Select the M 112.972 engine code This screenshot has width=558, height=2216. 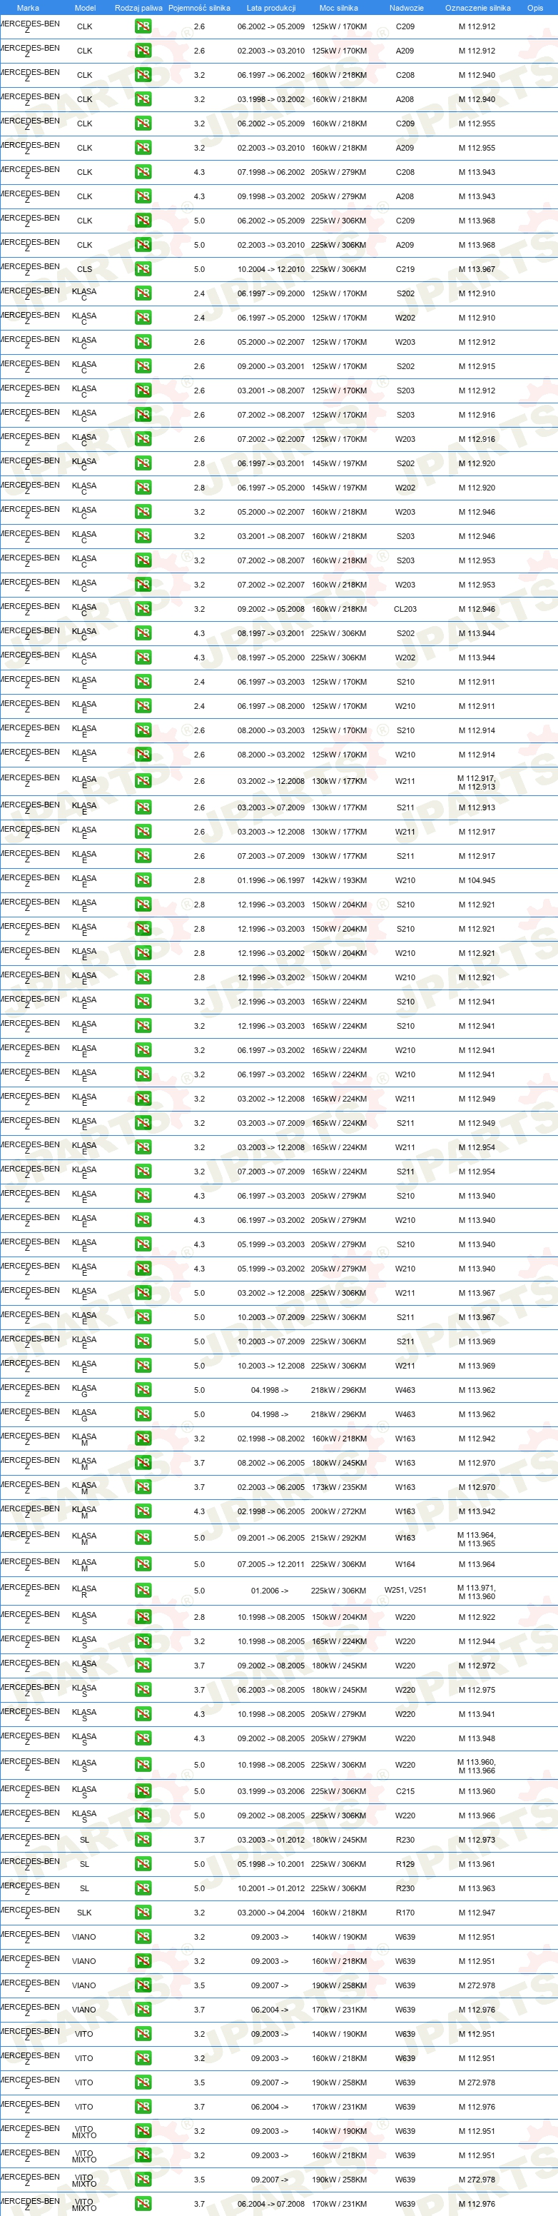[x=477, y=1666]
